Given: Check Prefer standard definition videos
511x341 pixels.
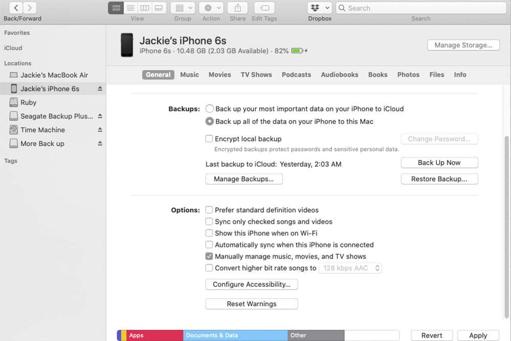Looking at the screenshot, I should tap(209, 210).
